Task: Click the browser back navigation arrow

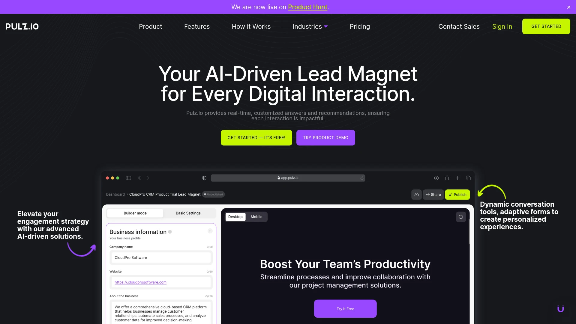Action: 139,178
